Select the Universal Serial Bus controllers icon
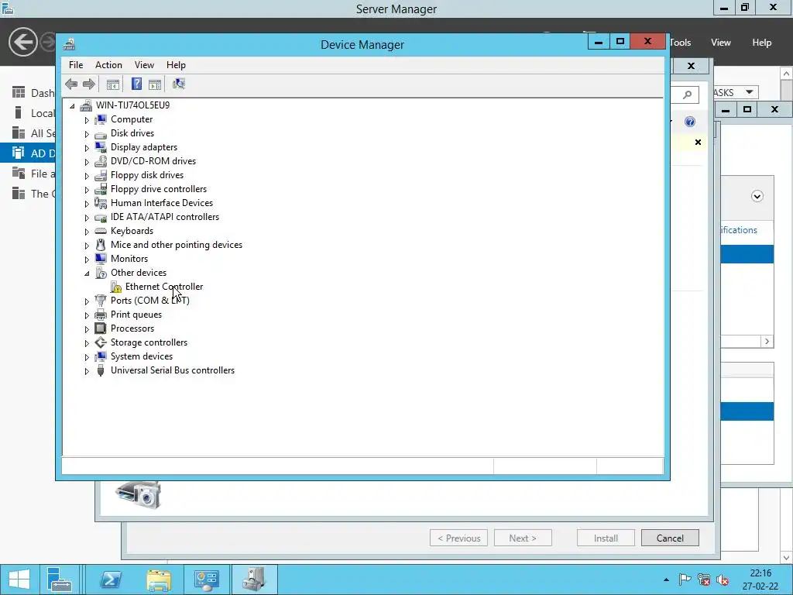The height and width of the screenshot is (595, 793). click(x=101, y=370)
